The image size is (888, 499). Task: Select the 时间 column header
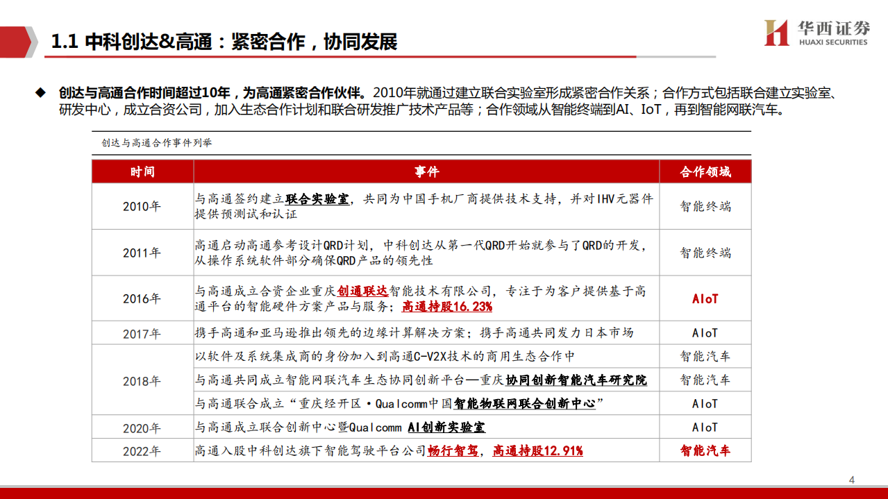coord(142,170)
